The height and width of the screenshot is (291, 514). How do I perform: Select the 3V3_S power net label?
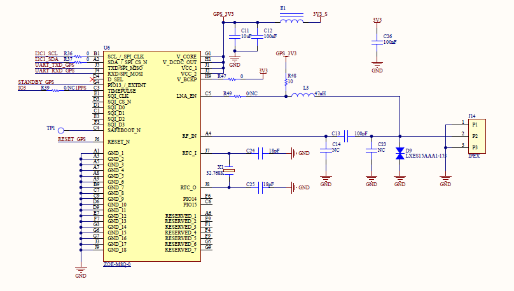(x=320, y=14)
